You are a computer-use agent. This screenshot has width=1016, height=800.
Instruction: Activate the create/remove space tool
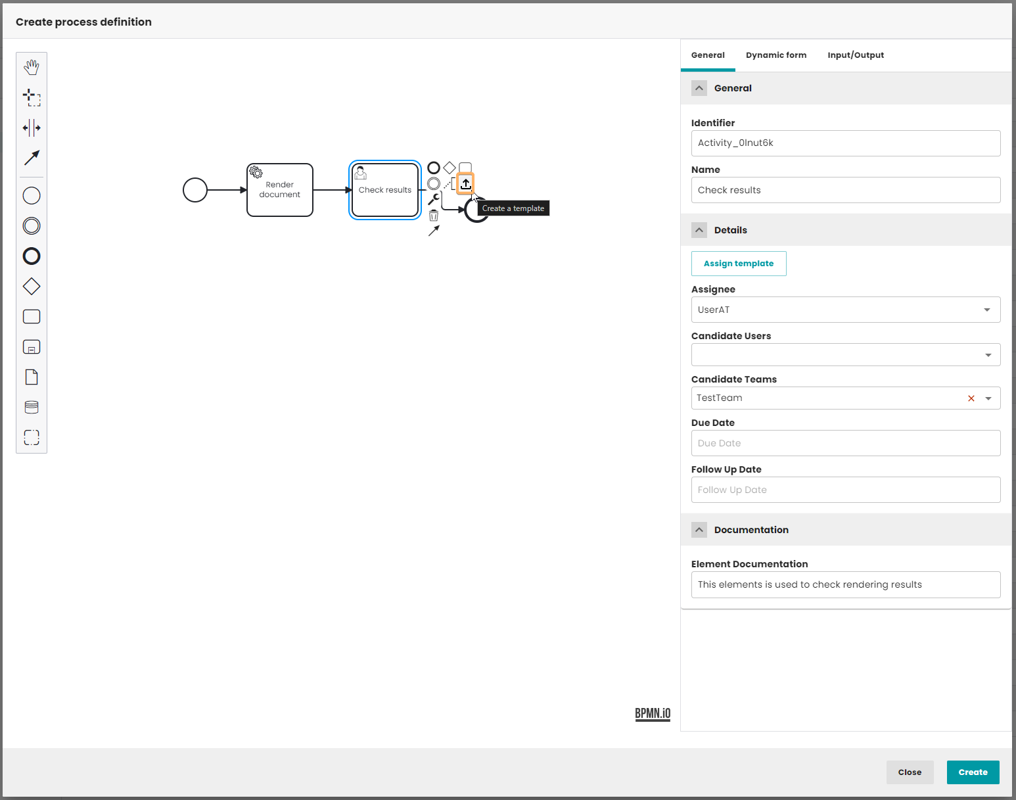32,128
